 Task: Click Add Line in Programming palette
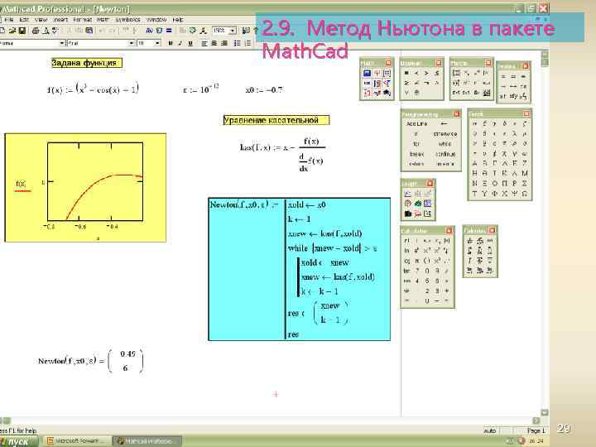(x=416, y=124)
